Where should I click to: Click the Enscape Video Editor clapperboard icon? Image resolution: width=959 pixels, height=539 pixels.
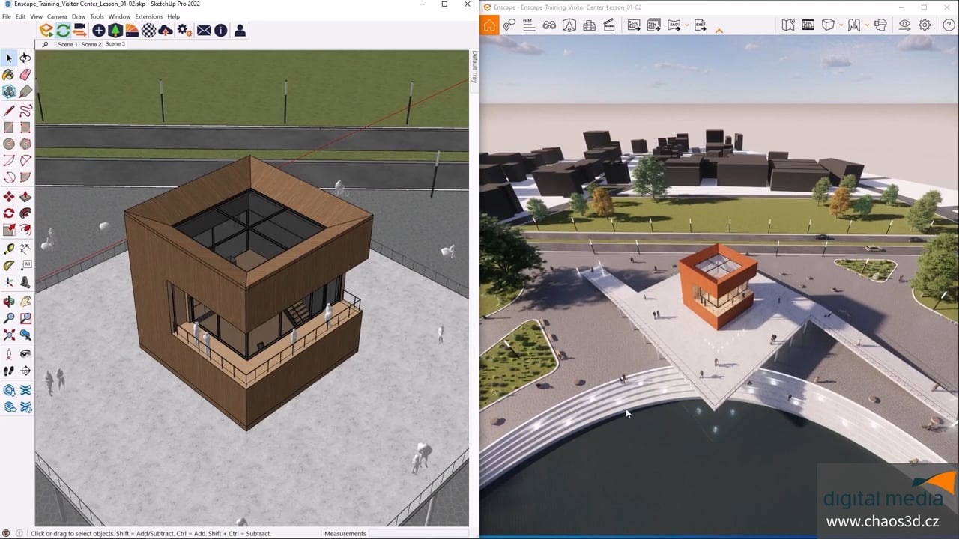click(x=609, y=25)
